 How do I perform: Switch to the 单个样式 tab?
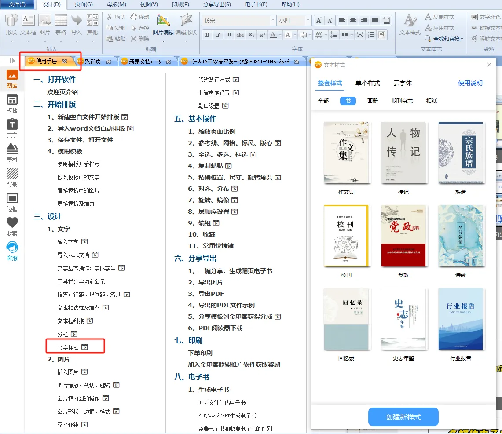click(x=368, y=83)
